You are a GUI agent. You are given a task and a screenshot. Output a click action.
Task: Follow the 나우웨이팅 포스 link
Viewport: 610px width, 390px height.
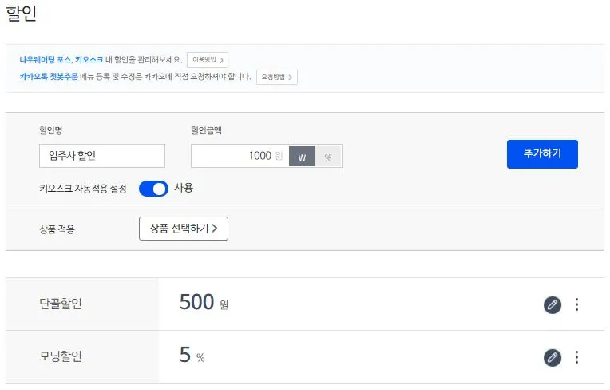point(46,60)
